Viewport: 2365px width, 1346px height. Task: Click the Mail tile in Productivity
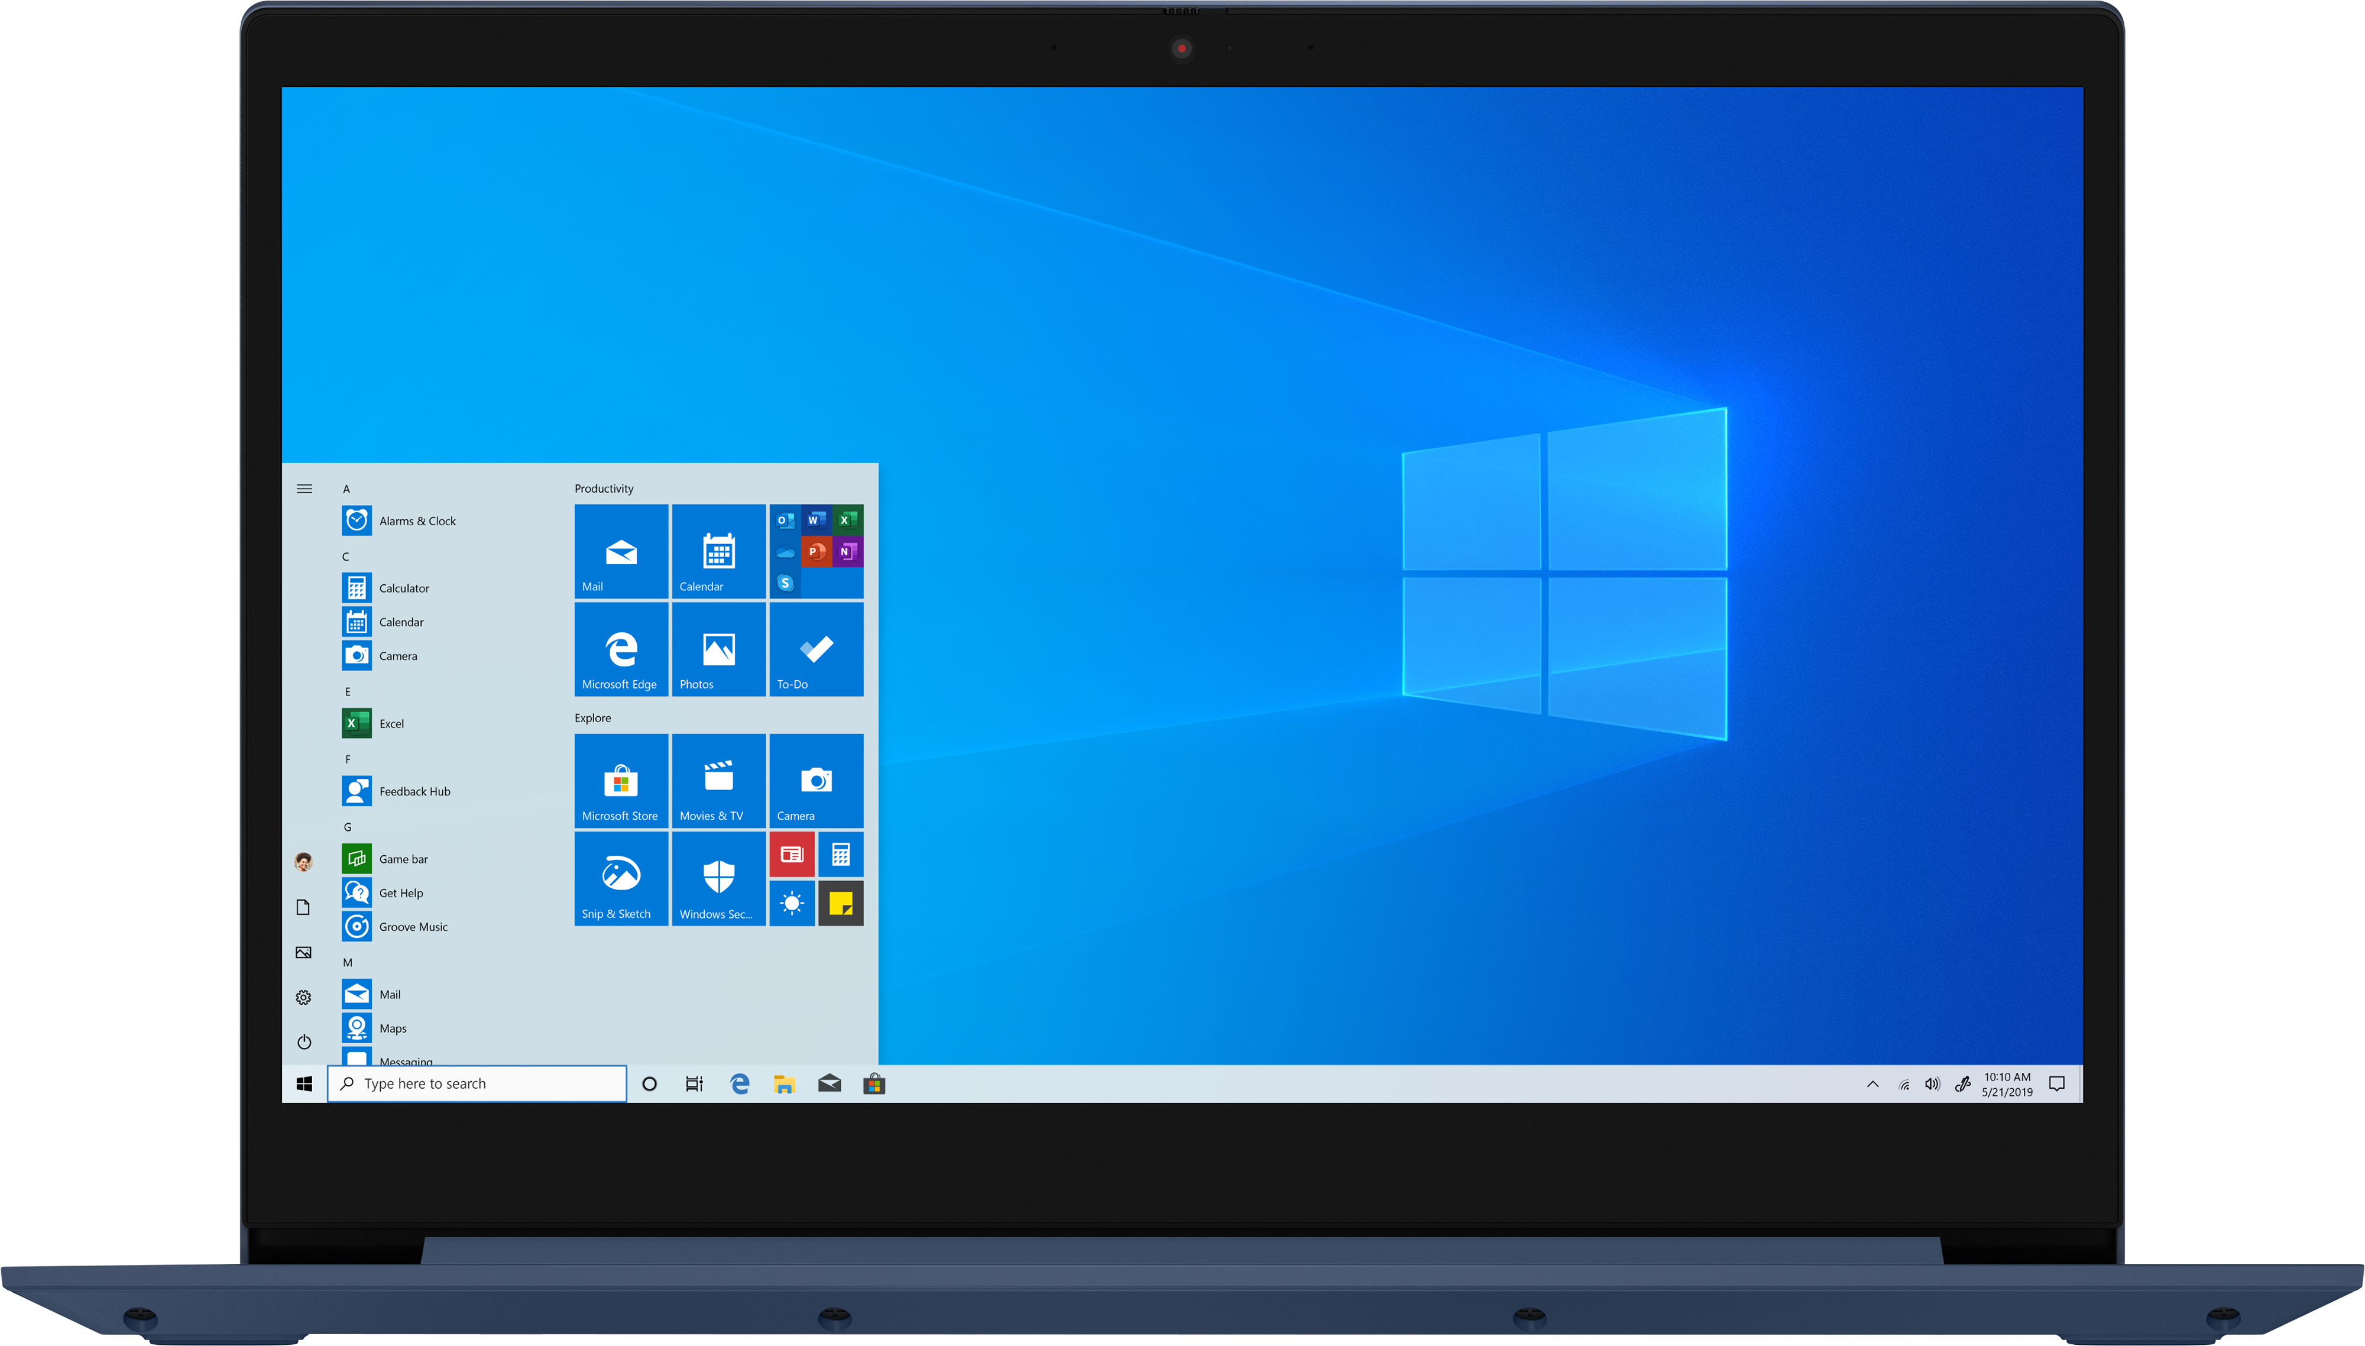(x=621, y=551)
